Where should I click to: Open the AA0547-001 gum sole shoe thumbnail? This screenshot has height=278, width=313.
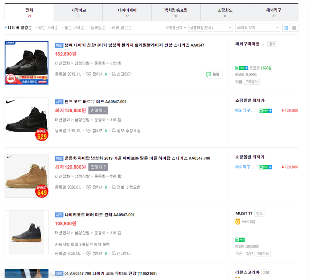(27, 232)
